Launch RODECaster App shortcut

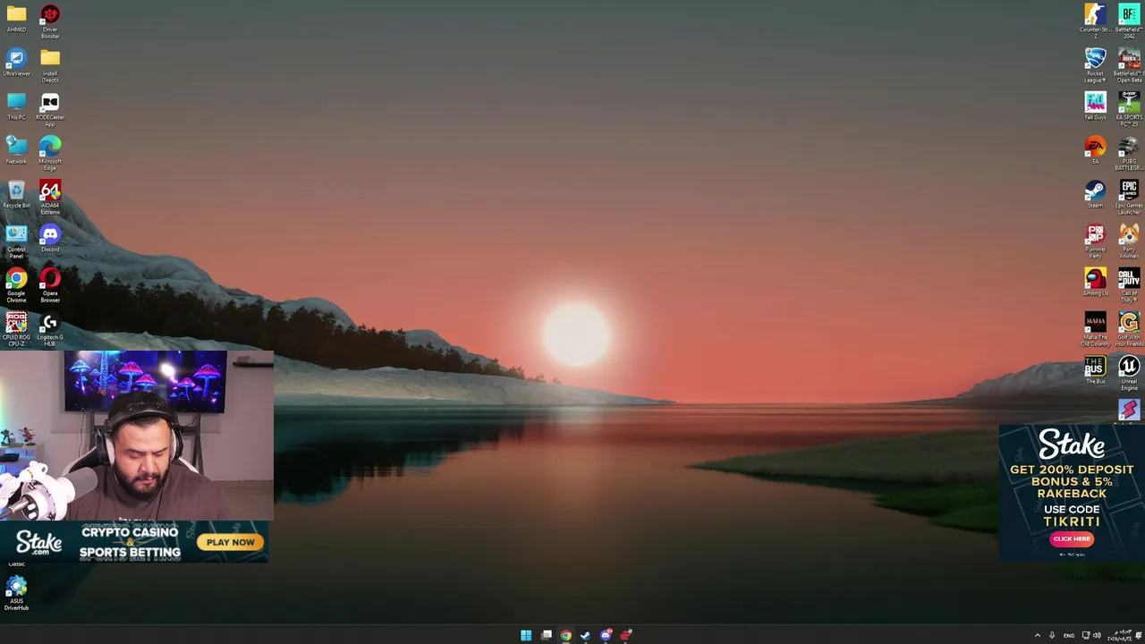50,109
